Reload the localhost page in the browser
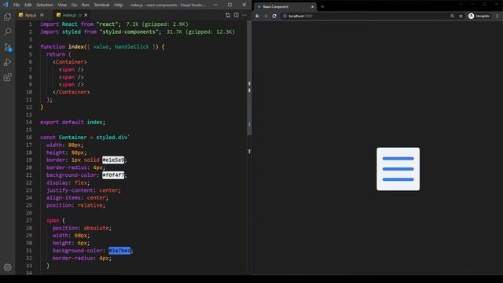The width and height of the screenshot is (503, 283). click(x=274, y=16)
